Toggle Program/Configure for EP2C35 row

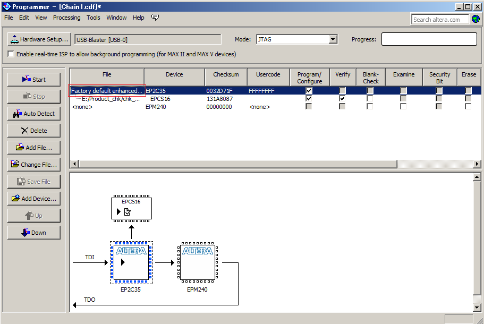tap(309, 90)
